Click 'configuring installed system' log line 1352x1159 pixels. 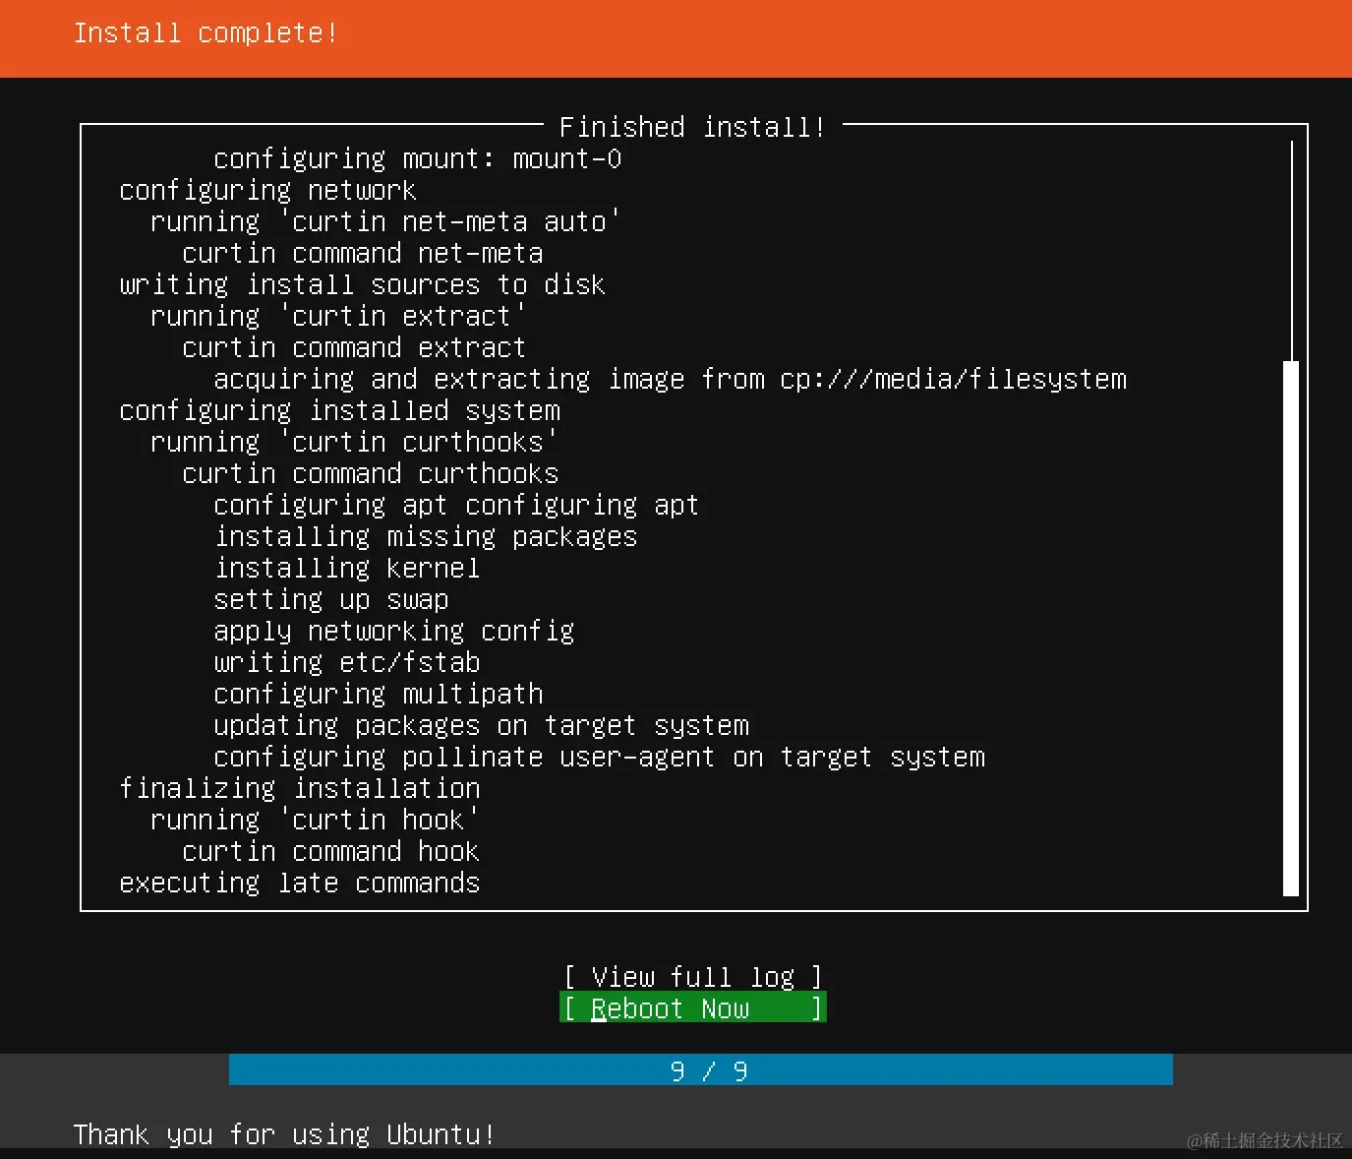pyautogui.click(x=339, y=410)
